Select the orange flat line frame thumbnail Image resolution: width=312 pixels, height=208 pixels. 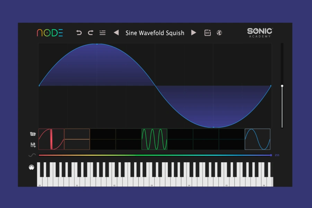coord(77,139)
